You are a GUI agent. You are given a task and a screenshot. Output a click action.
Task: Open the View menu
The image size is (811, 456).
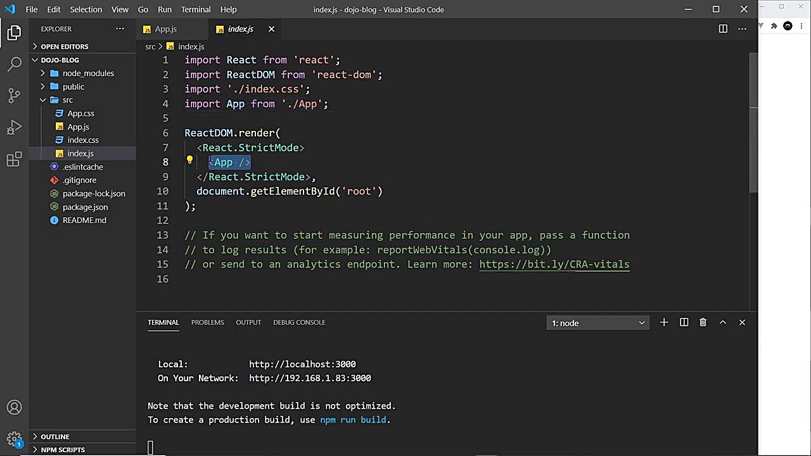tap(120, 9)
